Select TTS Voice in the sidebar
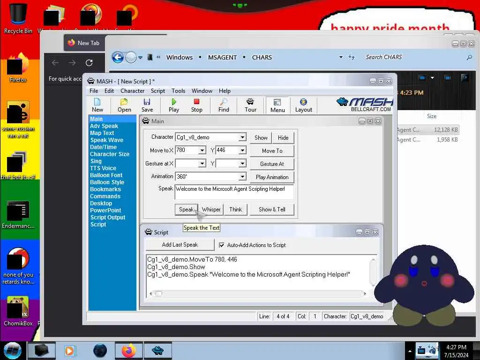This screenshot has height=360, width=480. (x=103, y=168)
